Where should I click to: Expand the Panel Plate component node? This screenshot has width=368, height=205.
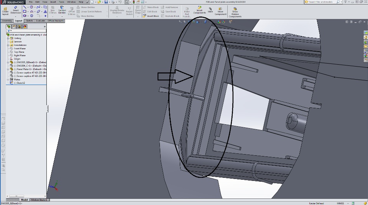(8, 69)
